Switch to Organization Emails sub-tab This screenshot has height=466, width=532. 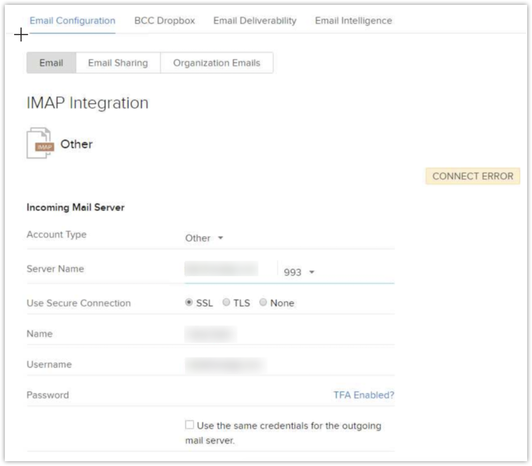tap(216, 63)
